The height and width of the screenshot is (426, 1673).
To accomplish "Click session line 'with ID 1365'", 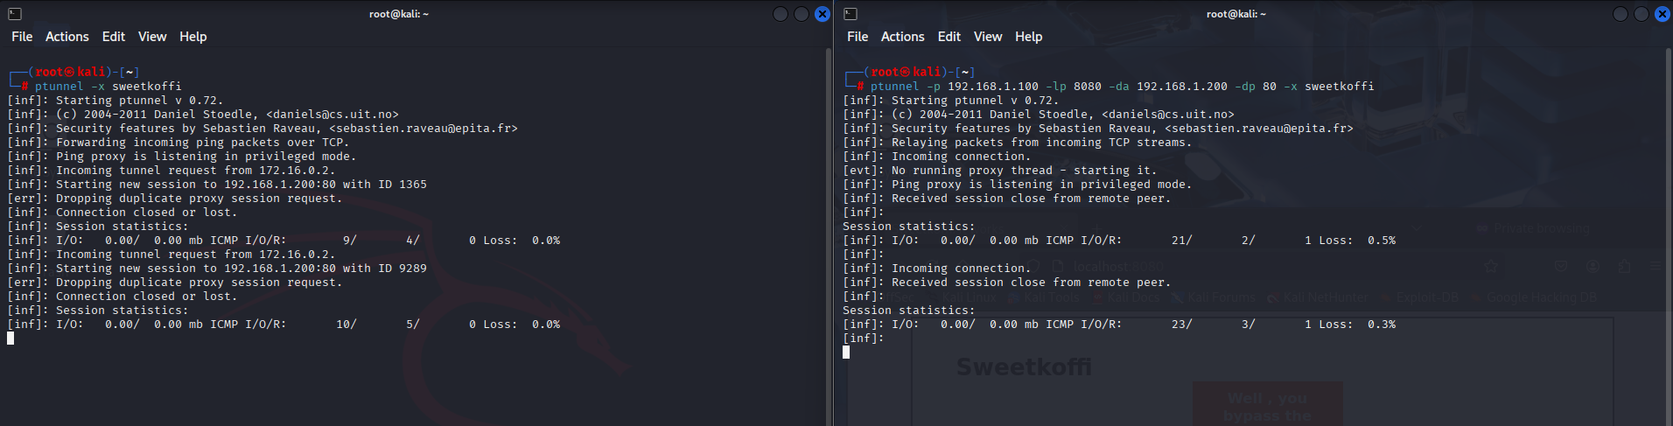I will [x=217, y=185].
